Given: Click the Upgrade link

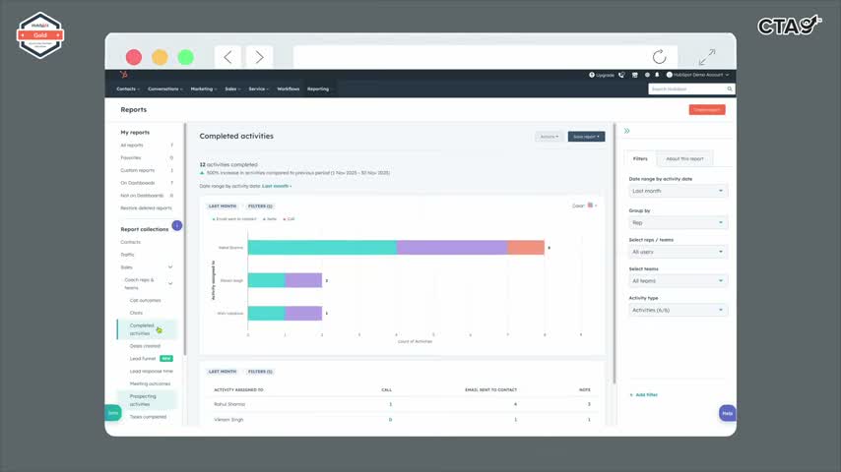Looking at the screenshot, I should coord(605,75).
